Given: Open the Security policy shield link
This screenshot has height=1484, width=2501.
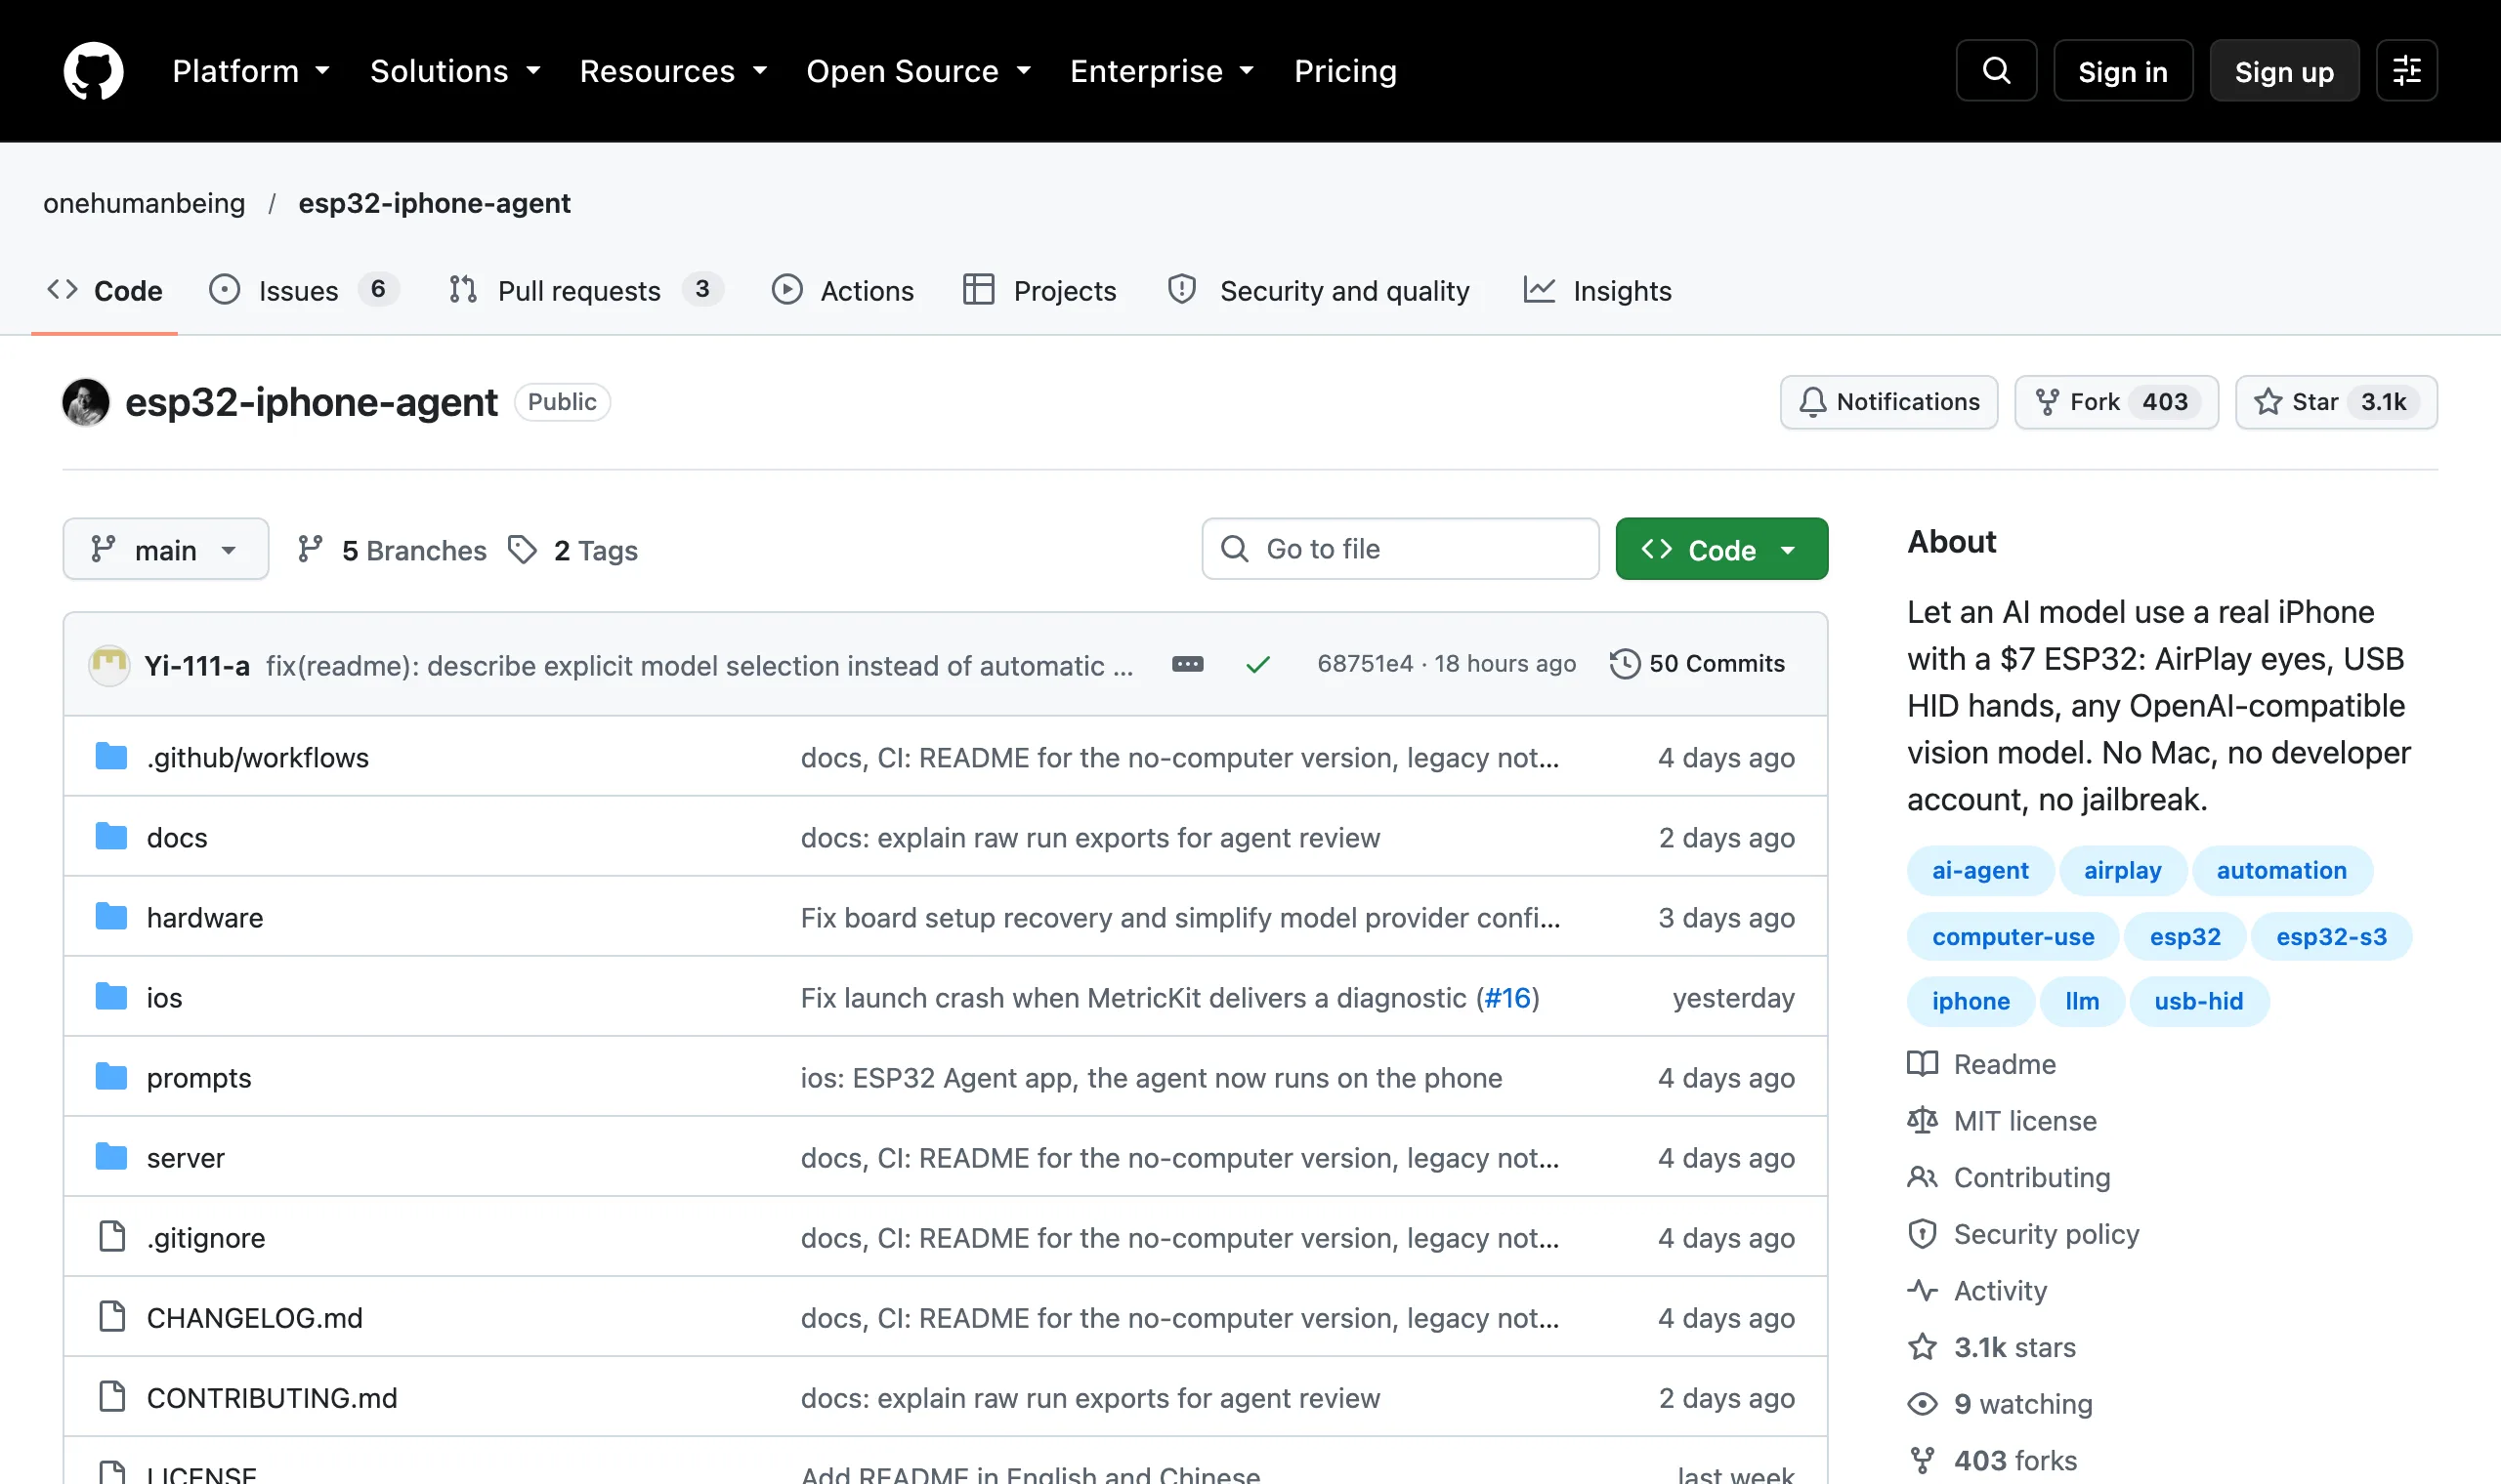Looking at the screenshot, I should (x=2023, y=1234).
